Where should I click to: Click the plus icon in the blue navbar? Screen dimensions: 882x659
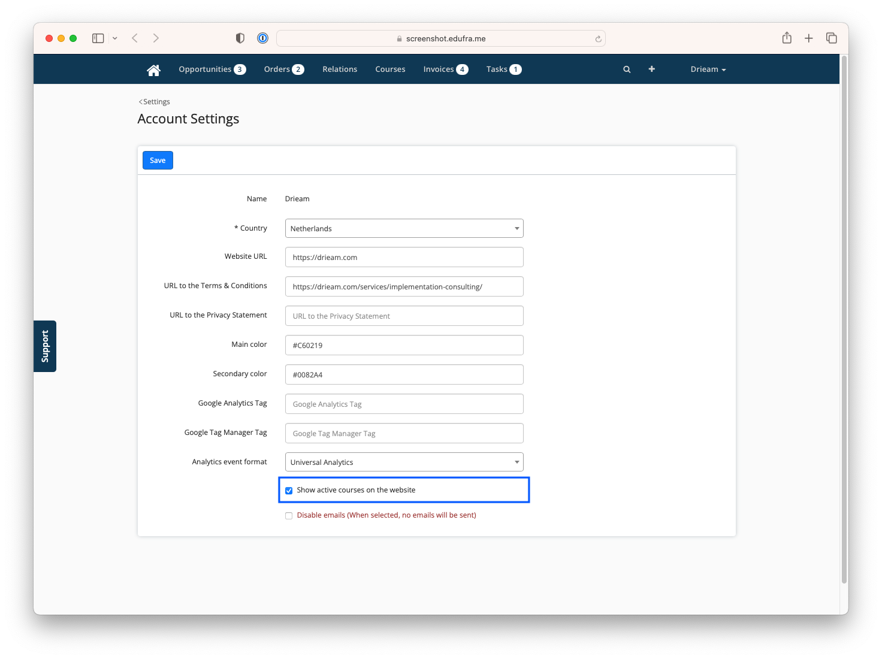(x=652, y=69)
